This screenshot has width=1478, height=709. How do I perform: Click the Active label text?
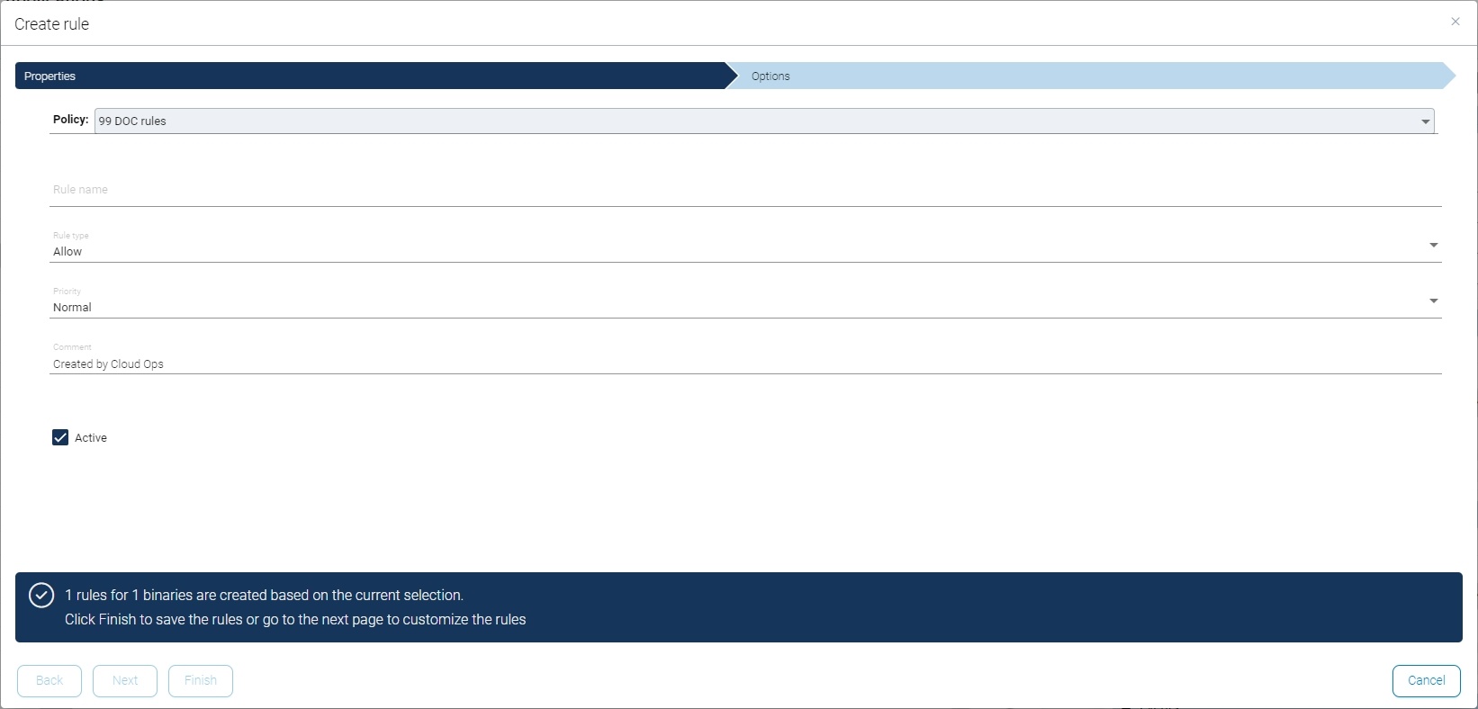pos(91,437)
